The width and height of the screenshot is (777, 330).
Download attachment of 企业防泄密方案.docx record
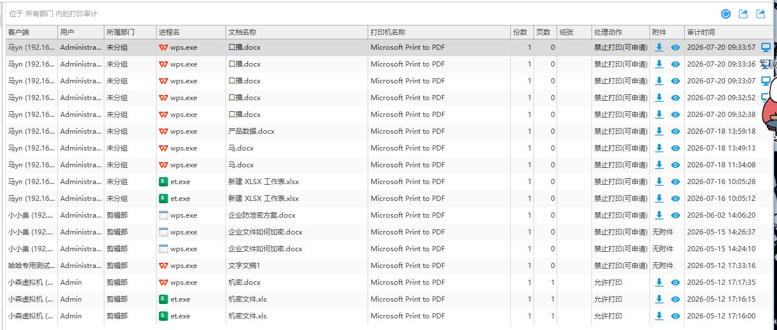(x=659, y=215)
